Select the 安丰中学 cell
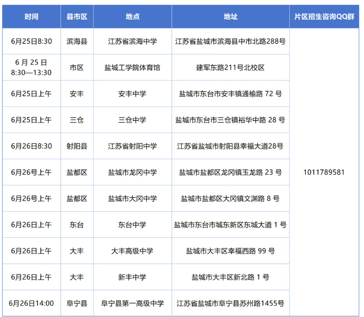 (x=133, y=94)
